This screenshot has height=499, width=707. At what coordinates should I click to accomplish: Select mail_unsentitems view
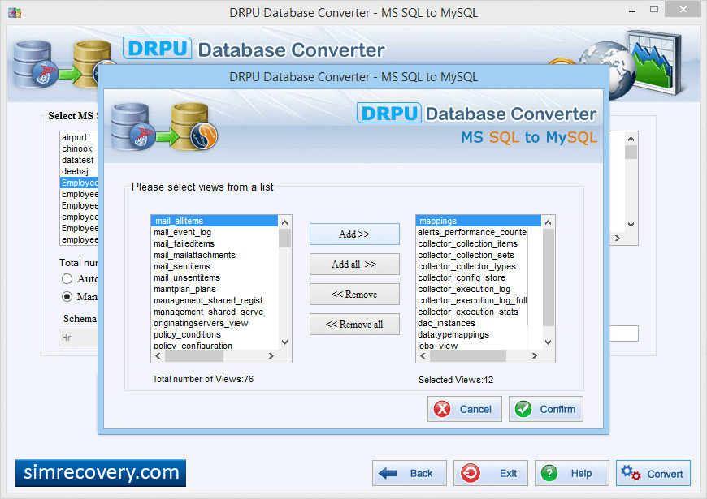[215, 277]
